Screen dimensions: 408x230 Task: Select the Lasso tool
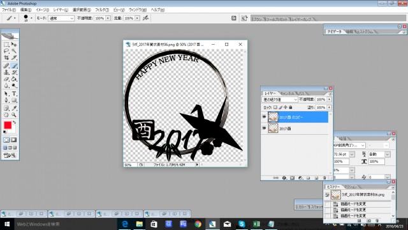coord(6,51)
